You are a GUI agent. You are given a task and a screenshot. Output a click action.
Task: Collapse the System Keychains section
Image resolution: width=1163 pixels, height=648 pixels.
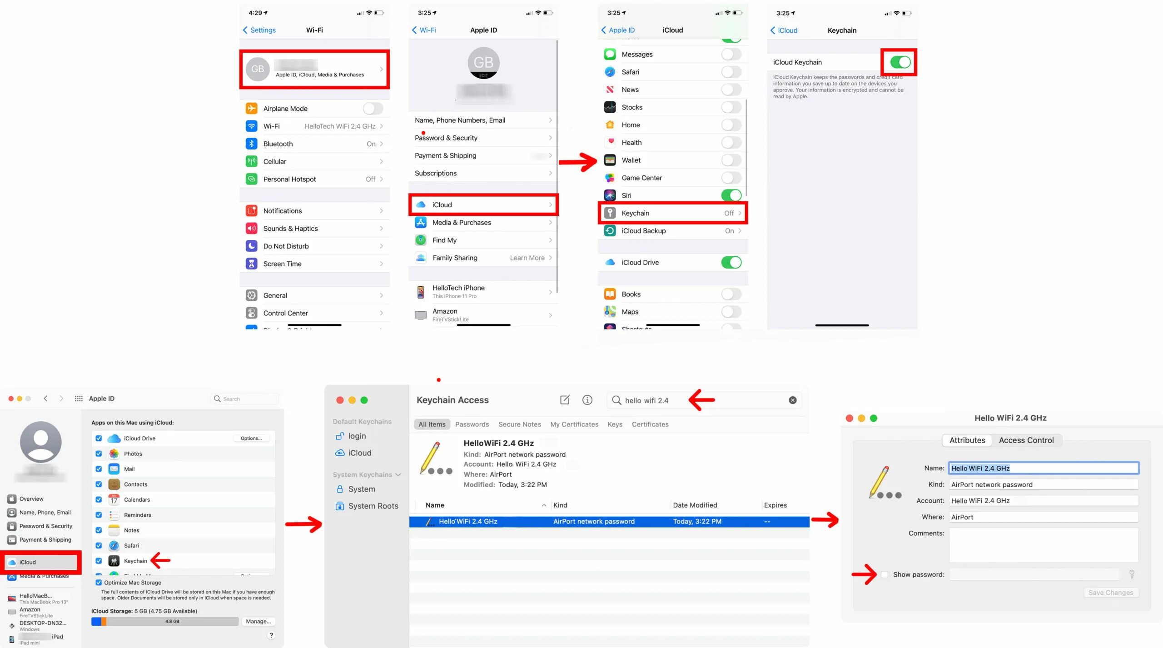click(398, 475)
